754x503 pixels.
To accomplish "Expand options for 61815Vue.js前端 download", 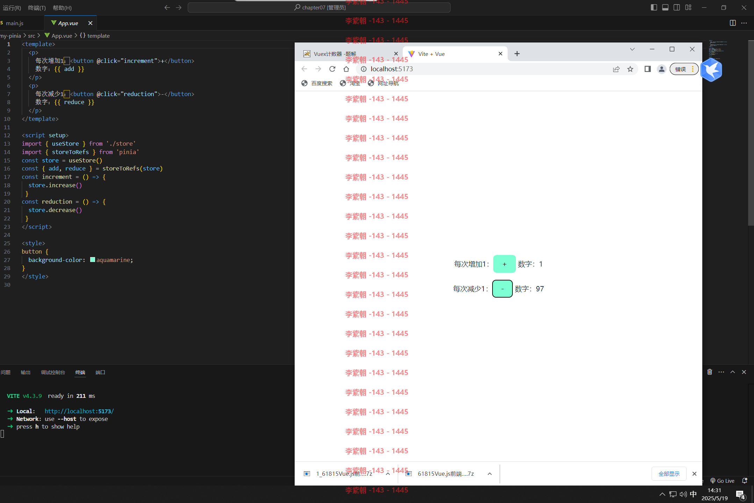I will click(x=490, y=474).
